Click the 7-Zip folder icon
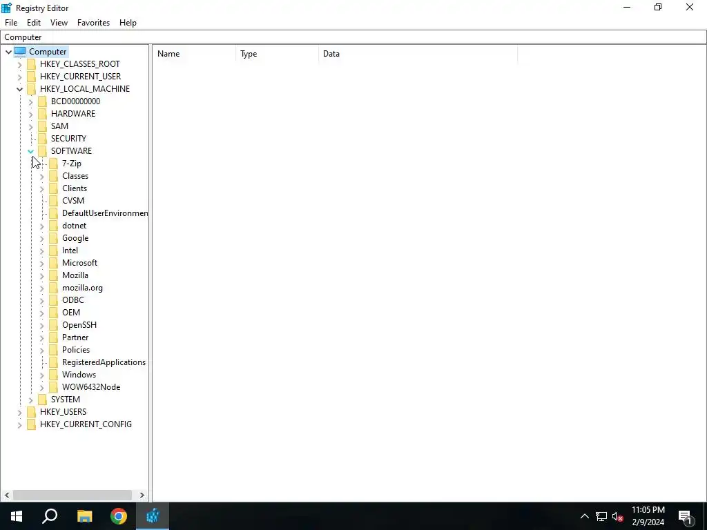Image resolution: width=707 pixels, height=530 pixels. (54, 164)
